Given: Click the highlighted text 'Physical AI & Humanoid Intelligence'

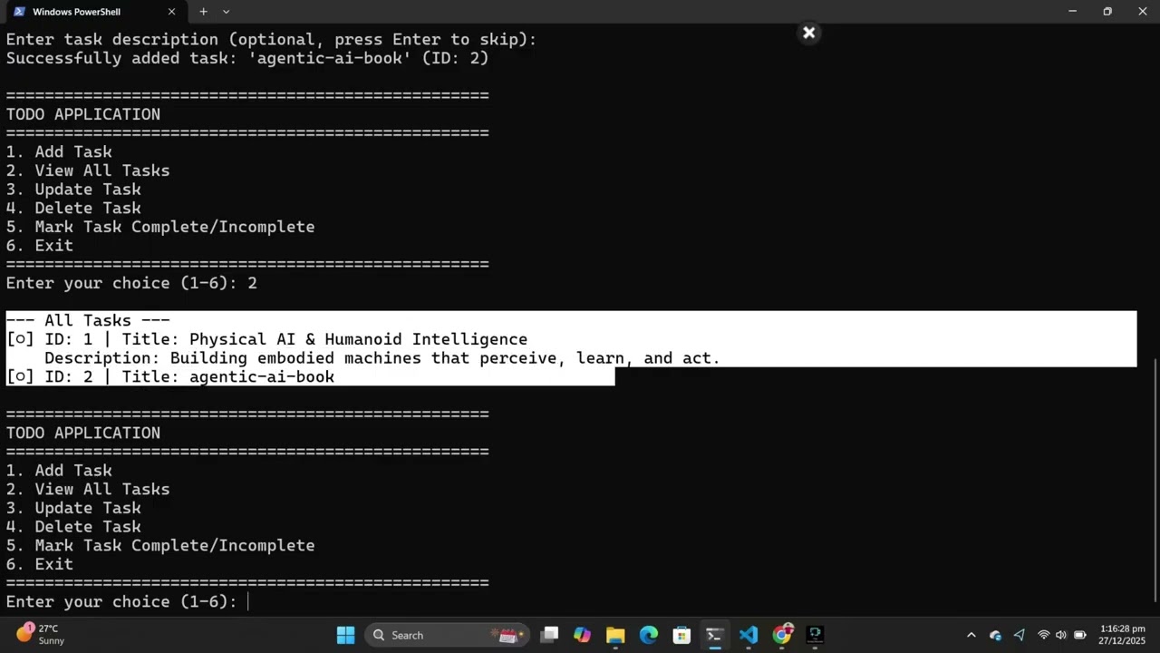Looking at the screenshot, I should [x=358, y=339].
